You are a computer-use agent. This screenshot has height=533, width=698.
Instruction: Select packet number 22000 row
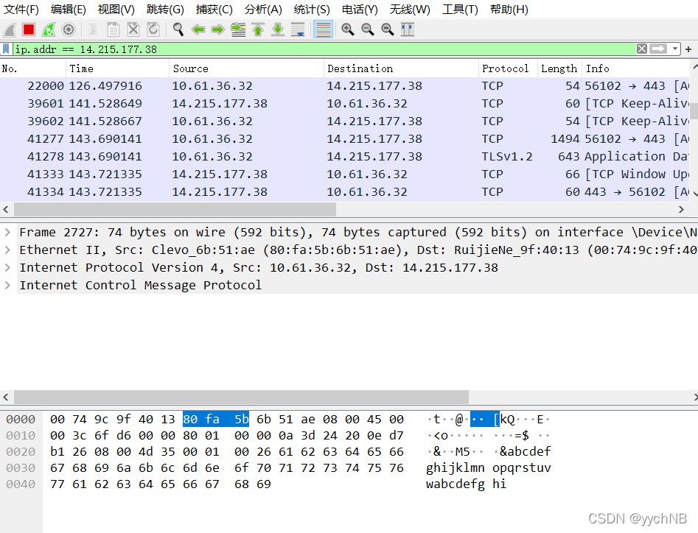[344, 86]
